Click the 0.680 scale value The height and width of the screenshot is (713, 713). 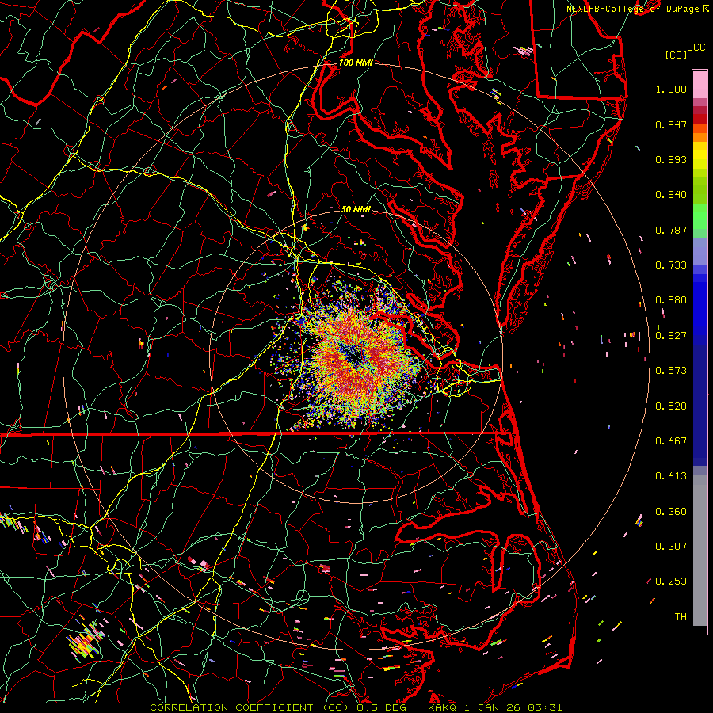tap(671, 300)
